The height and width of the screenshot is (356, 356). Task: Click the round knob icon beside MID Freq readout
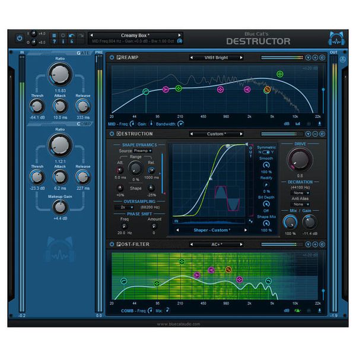pos(180,41)
